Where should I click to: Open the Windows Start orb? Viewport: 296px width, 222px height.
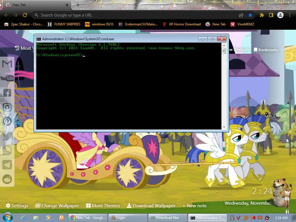point(7,217)
